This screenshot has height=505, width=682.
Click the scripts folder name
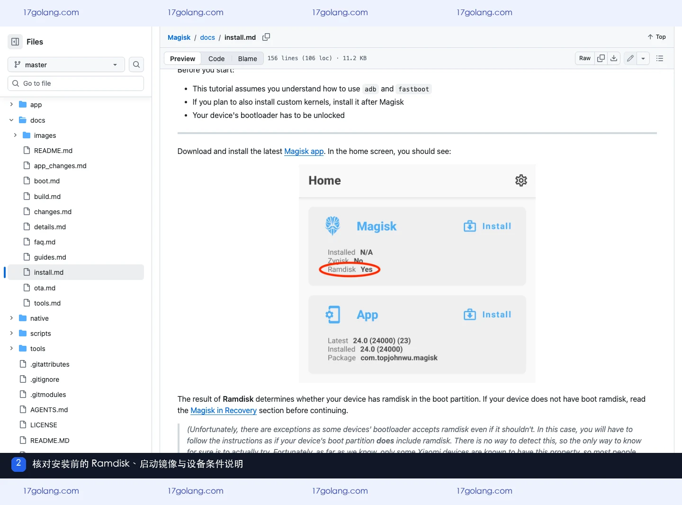(x=40, y=334)
